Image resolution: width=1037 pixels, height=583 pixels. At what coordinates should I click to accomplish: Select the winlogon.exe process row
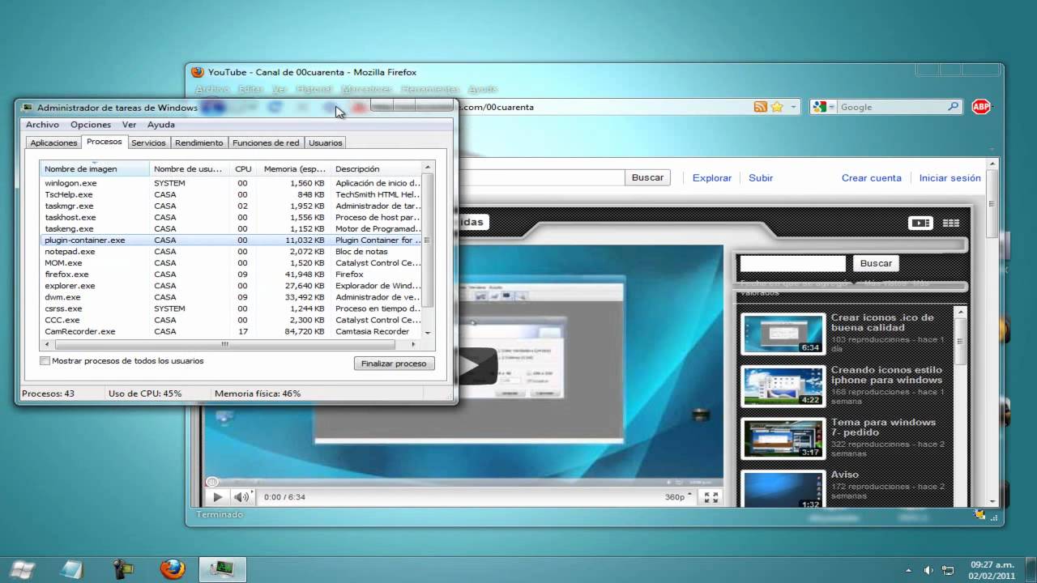232,183
